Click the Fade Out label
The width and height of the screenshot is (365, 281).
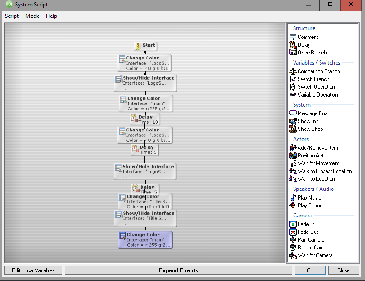[x=308, y=232]
